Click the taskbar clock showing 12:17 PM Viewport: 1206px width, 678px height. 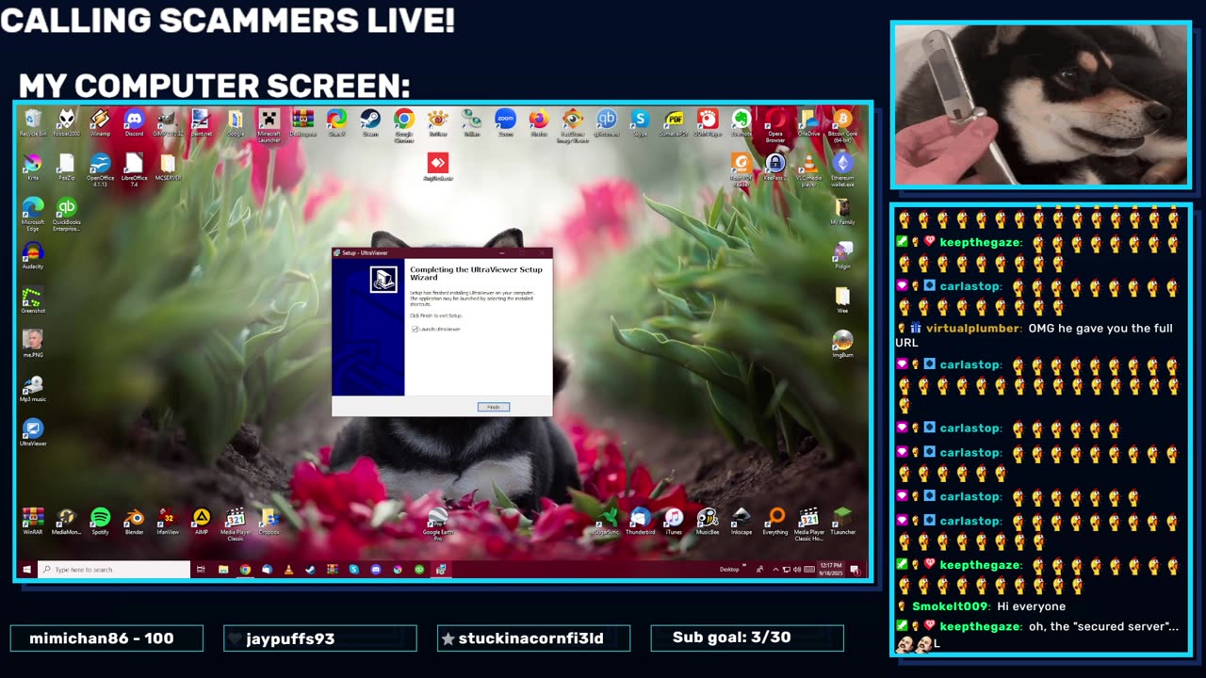click(830, 570)
